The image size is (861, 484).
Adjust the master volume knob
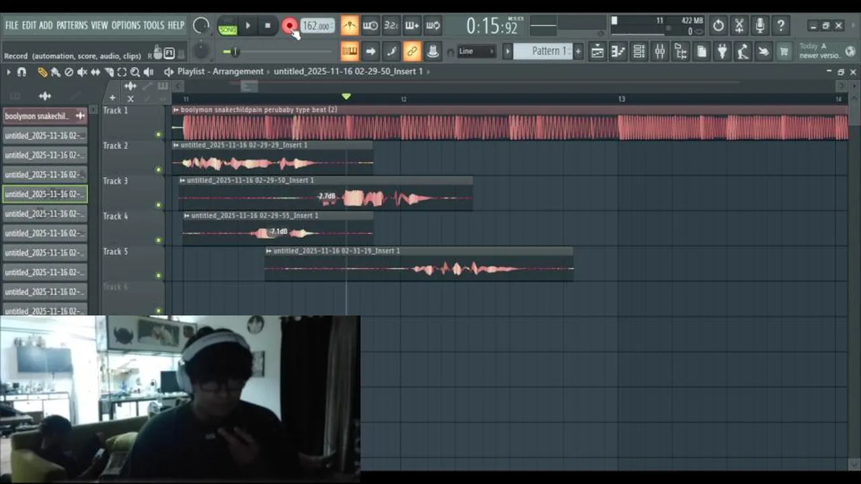click(x=200, y=26)
